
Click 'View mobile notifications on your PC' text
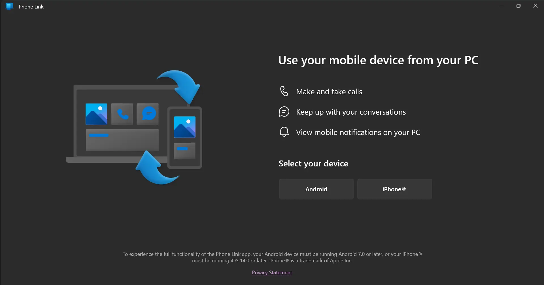point(358,132)
